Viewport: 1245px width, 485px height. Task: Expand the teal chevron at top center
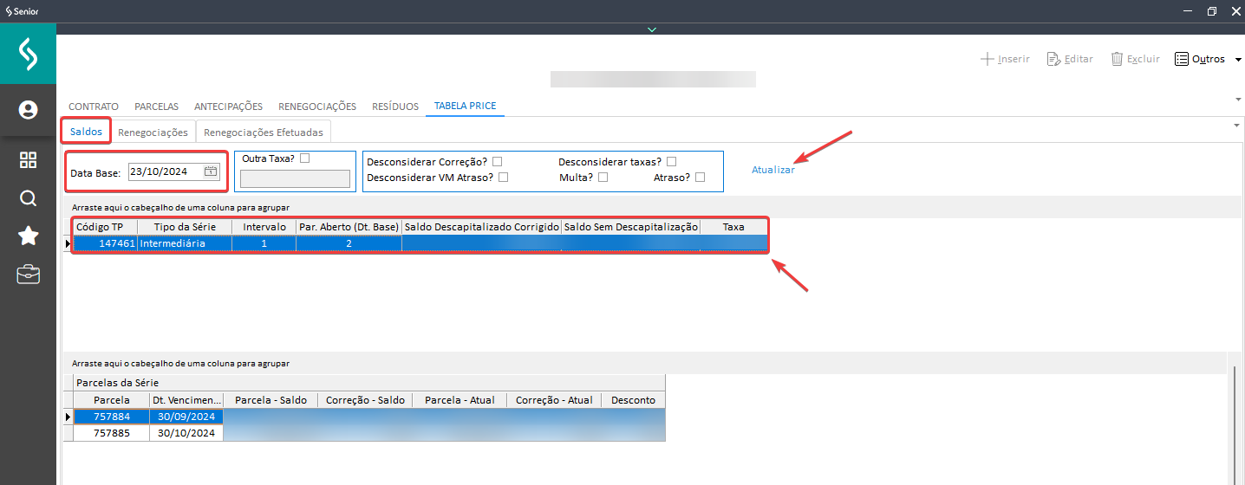click(x=652, y=29)
